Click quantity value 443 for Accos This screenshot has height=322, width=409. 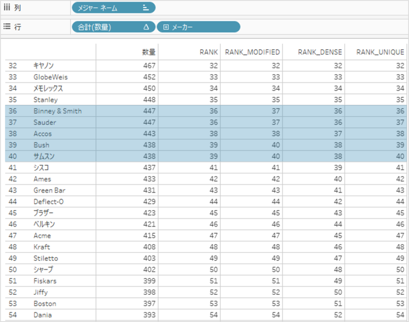tap(149, 133)
